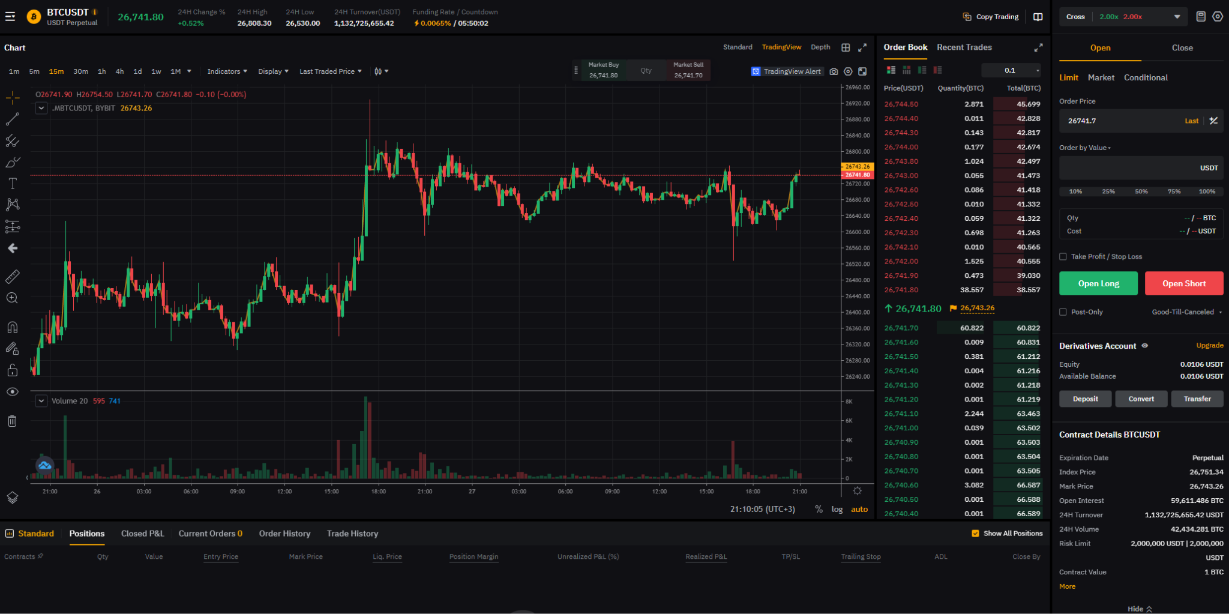Screen dimensions: 1229x614
Task: Toggle hide all drawings eye icon
Action: click(x=13, y=391)
